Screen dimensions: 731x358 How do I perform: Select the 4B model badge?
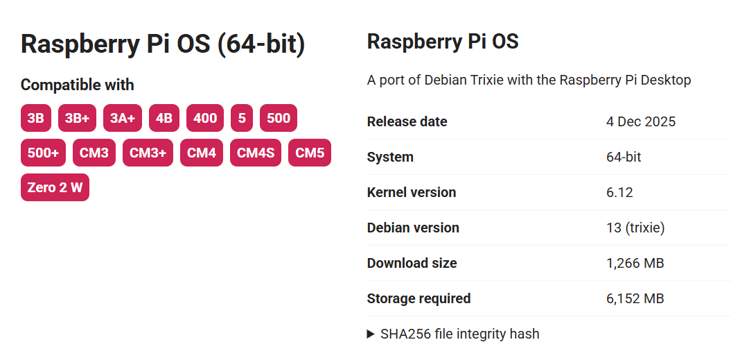tap(164, 118)
